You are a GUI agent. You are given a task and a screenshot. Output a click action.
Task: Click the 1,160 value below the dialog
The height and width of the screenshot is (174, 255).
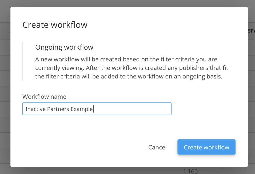tap(190, 171)
